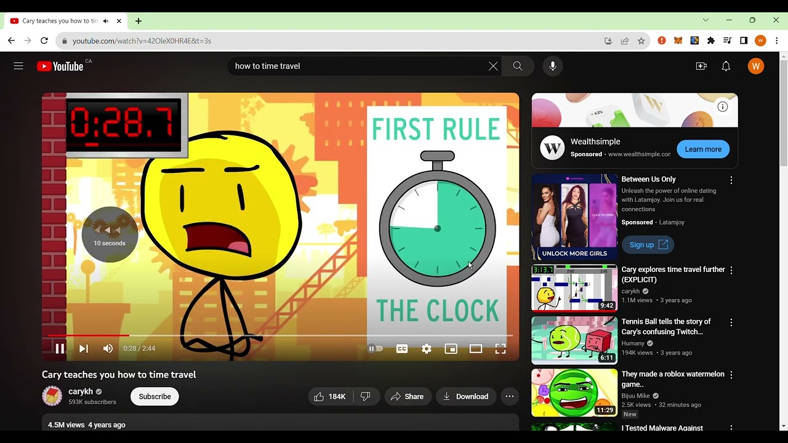Reload the page
Viewport: 788px width, 443px height.
pyautogui.click(x=44, y=41)
